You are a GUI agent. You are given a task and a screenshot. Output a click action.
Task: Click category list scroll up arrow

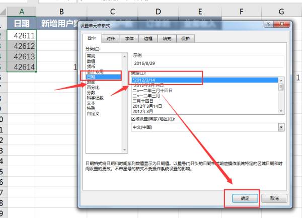[124, 56]
